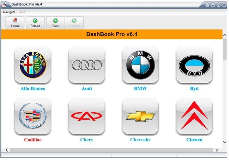Follow the Chery text link
Viewport: 229px width, 160px height.
click(x=86, y=140)
